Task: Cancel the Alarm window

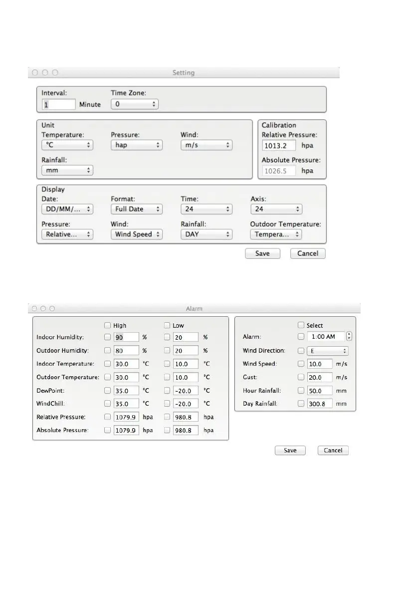Action: (333, 451)
